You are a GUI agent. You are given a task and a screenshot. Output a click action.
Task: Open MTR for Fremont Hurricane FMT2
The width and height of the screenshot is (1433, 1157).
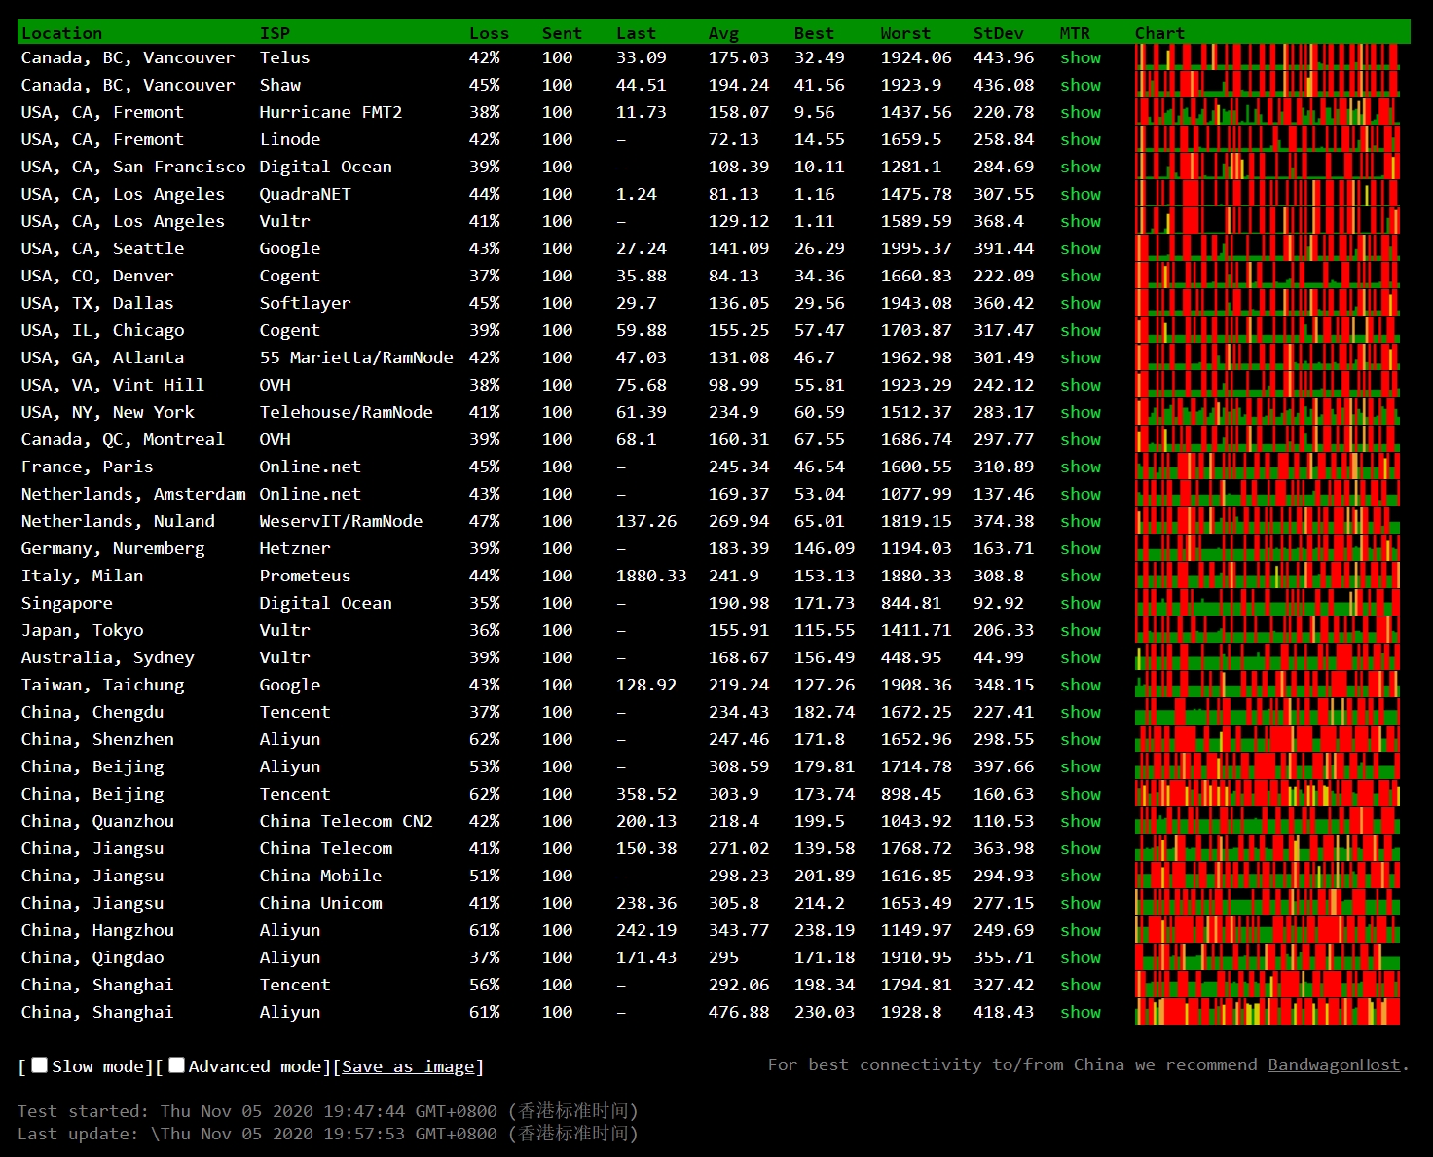click(x=1081, y=112)
